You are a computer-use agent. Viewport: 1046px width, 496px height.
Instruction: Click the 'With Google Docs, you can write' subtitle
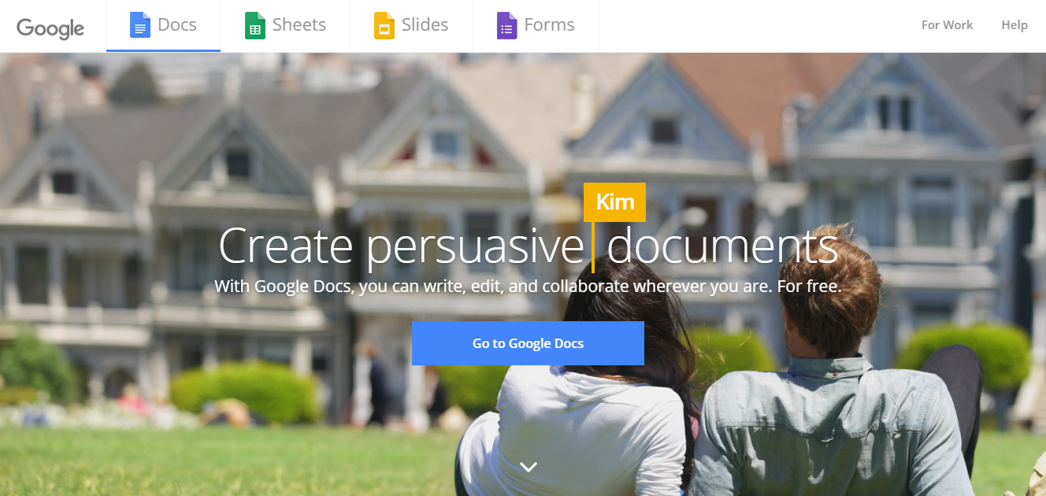(528, 287)
